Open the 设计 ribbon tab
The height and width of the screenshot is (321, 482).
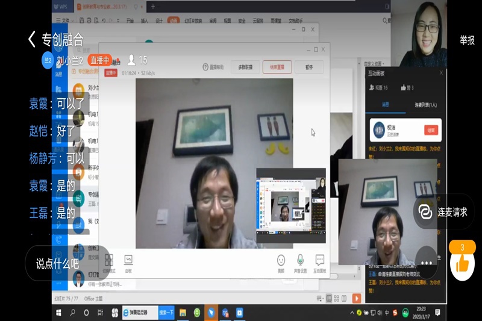(x=158, y=21)
